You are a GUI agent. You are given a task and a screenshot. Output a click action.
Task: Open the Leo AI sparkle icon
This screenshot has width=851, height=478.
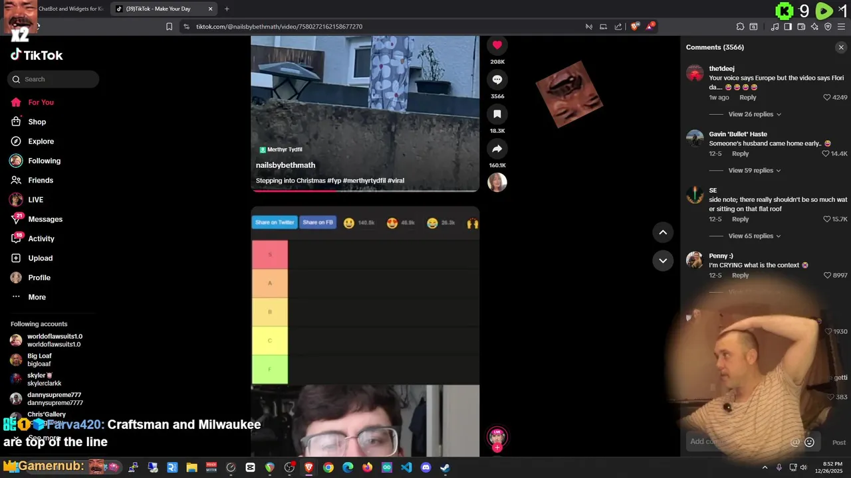coord(814,27)
